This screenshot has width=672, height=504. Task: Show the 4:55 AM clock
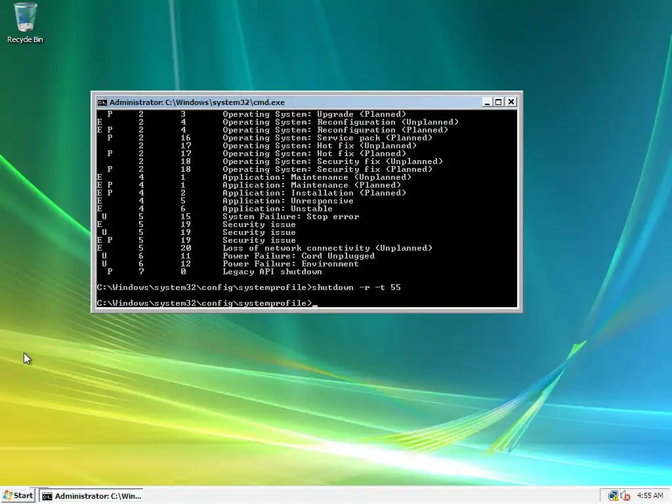click(x=650, y=495)
